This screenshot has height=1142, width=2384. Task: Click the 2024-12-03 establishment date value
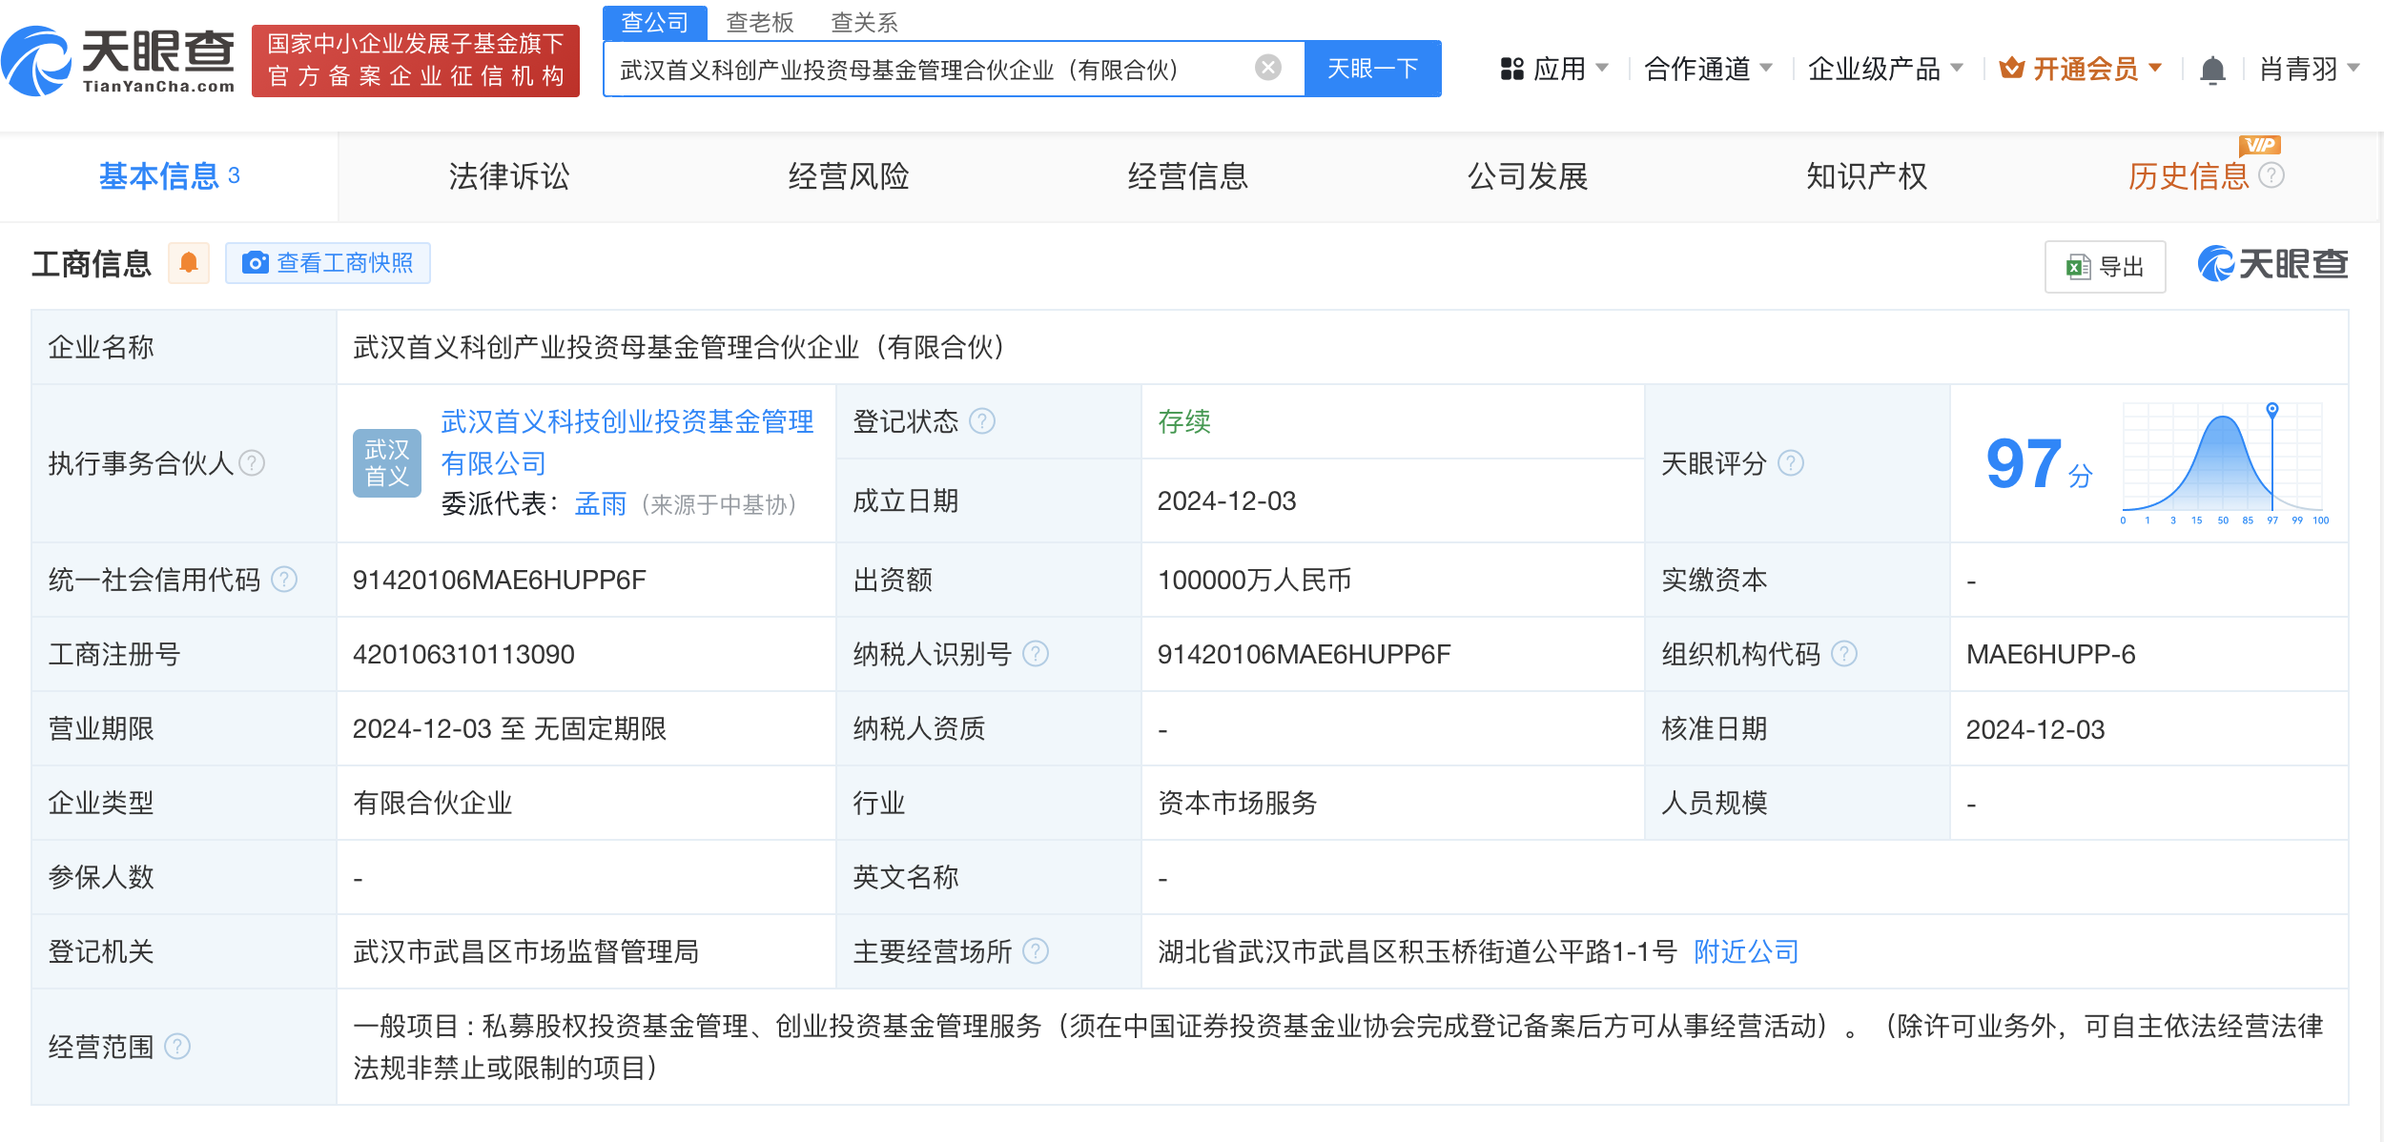pyautogui.click(x=1226, y=501)
